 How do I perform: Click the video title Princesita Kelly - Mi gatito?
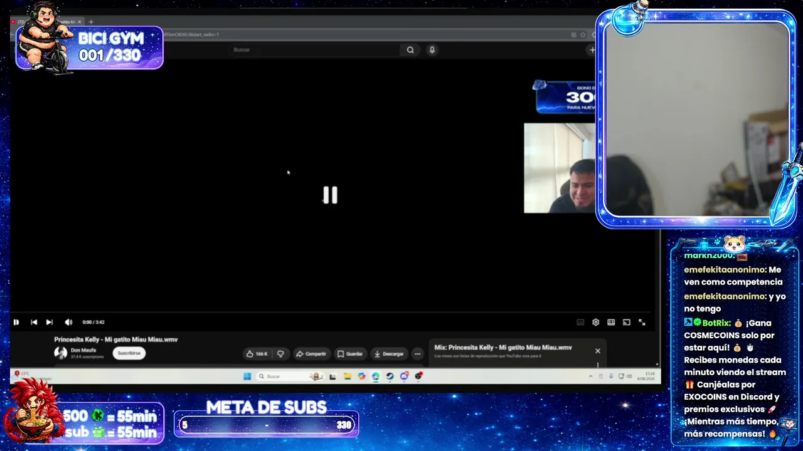pyautogui.click(x=116, y=340)
